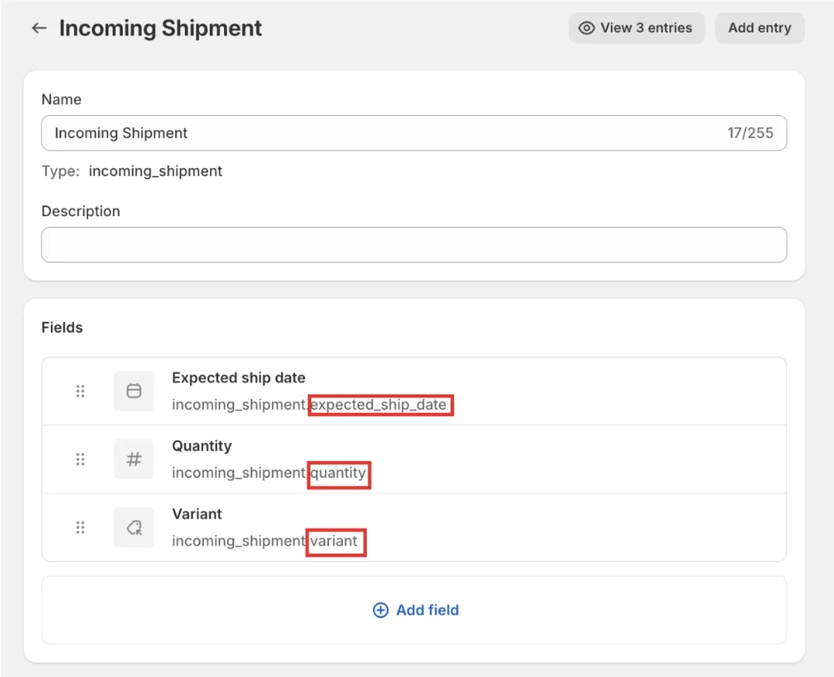The image size is (834, 677).
Task: Open the Variant field definition
Action: (x=197, y=513)
